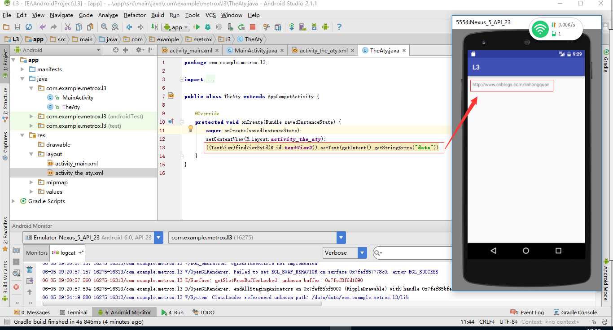Click Scroll from Source crosshair icon
This screenshot has width=613, height=330.
point(116,50)
